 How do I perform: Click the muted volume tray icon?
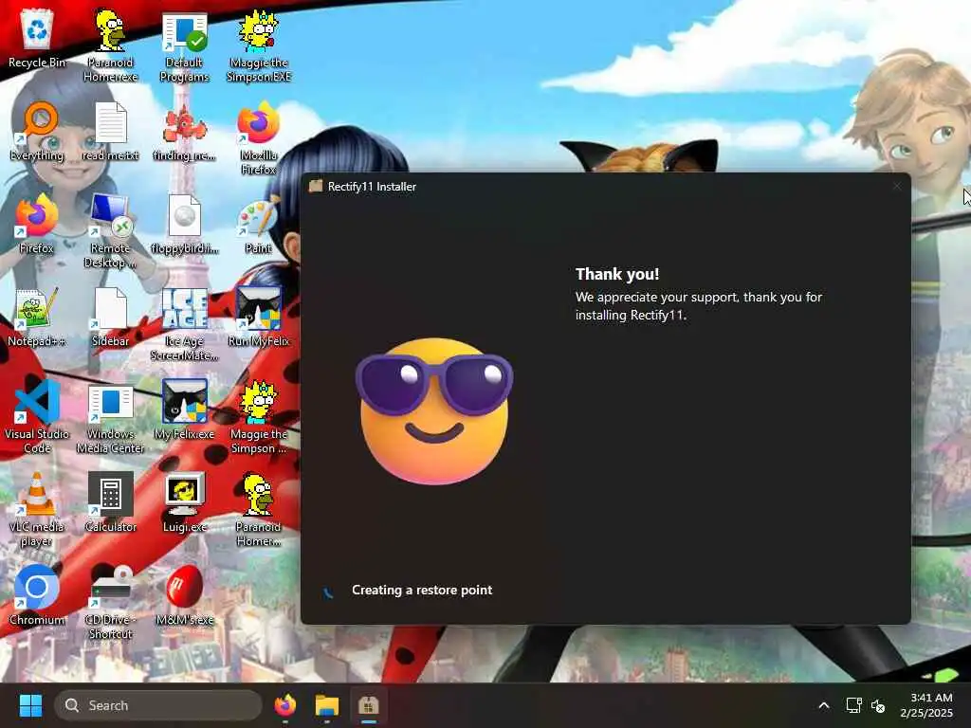click(878, 705)
